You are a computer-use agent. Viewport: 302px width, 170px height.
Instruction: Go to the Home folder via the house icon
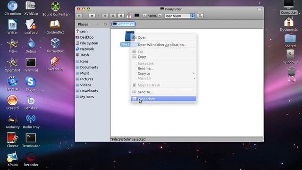129,16
